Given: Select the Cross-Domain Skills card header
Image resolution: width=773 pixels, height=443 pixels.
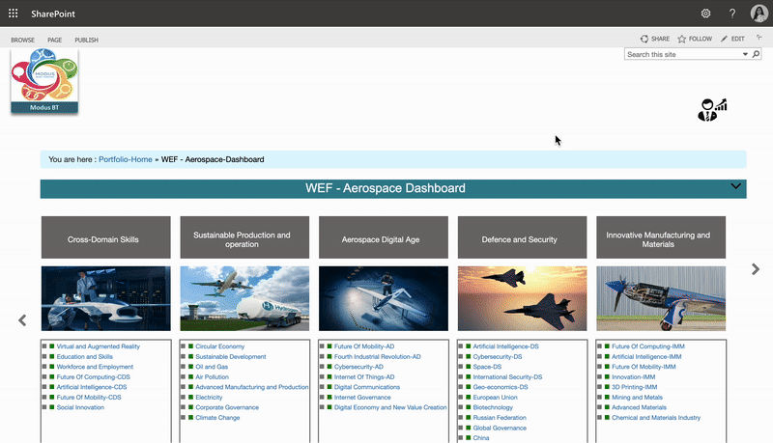Looking at the screenshot, I should tap(106, 237).
